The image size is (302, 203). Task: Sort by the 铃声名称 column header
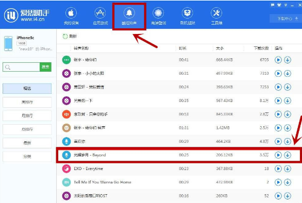(81, 48)
